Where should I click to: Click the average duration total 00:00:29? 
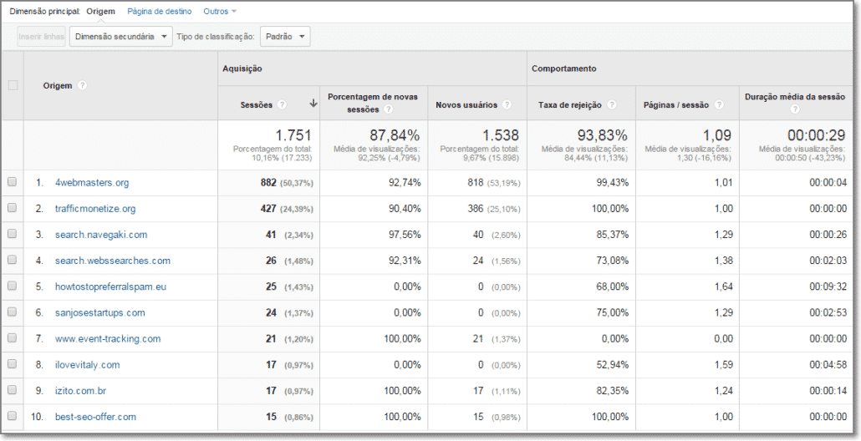(818, 135)
